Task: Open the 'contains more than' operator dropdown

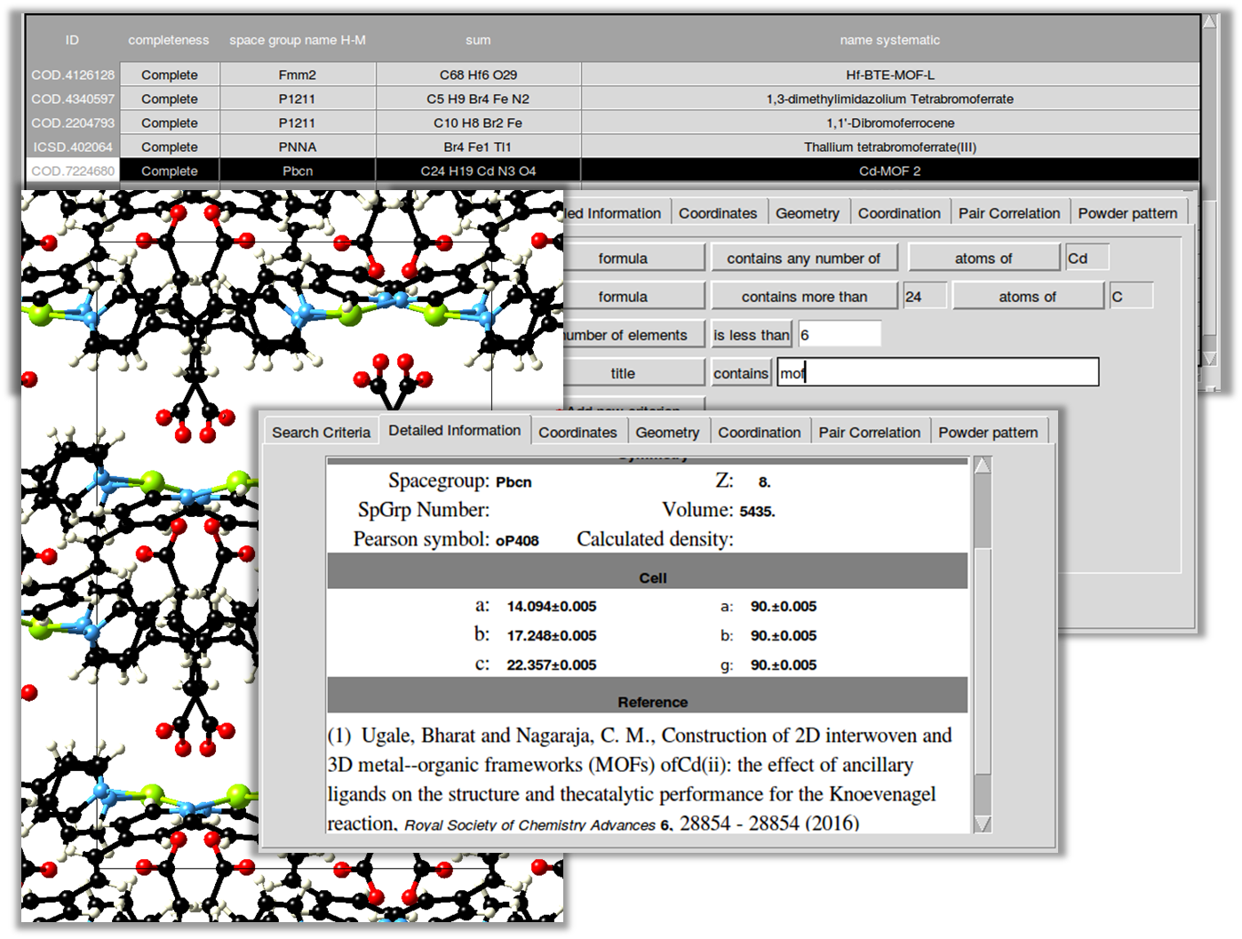Action: [x=804, y=295]
